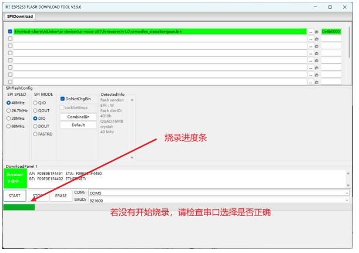Screen dimensions: 359x253
Task: Click the file list vertical scrollbar
Action: tap(349, 42)
